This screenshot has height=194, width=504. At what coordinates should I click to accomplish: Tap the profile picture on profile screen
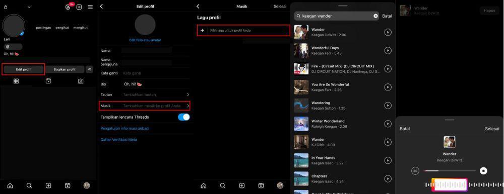pyautogui.click(x=14, y=25)
